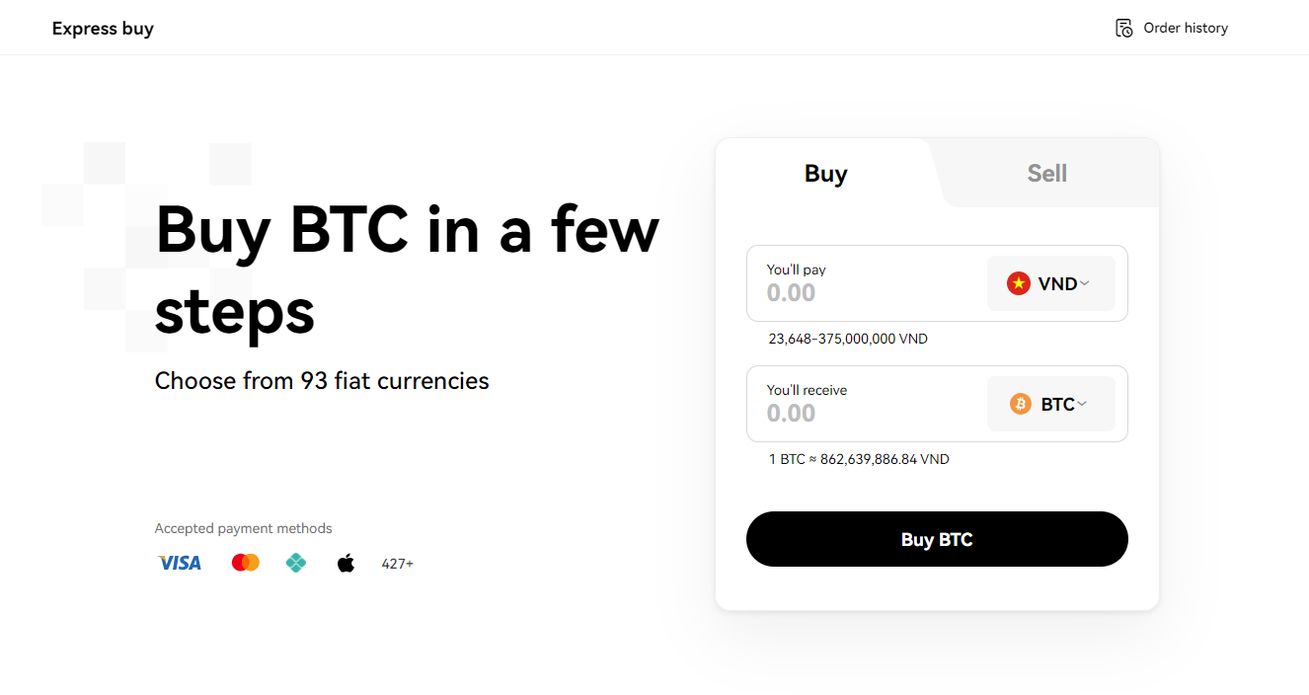Click the Order history clipboard icon
This screenshot has width=1309, height=695.
tap(1123, 28)
